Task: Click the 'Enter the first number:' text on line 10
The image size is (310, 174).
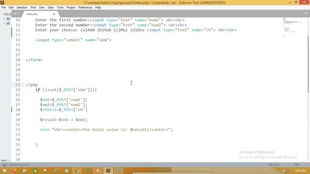Action: tap(62, 20)
